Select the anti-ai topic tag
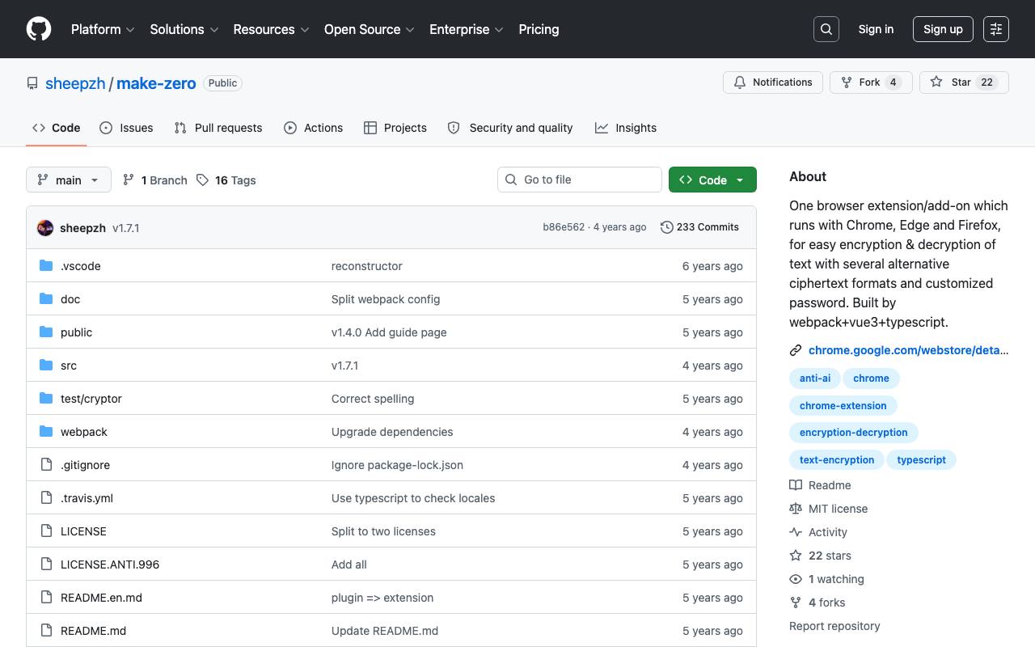Screen dimensions: 1035x647 (x=815, y=378)
